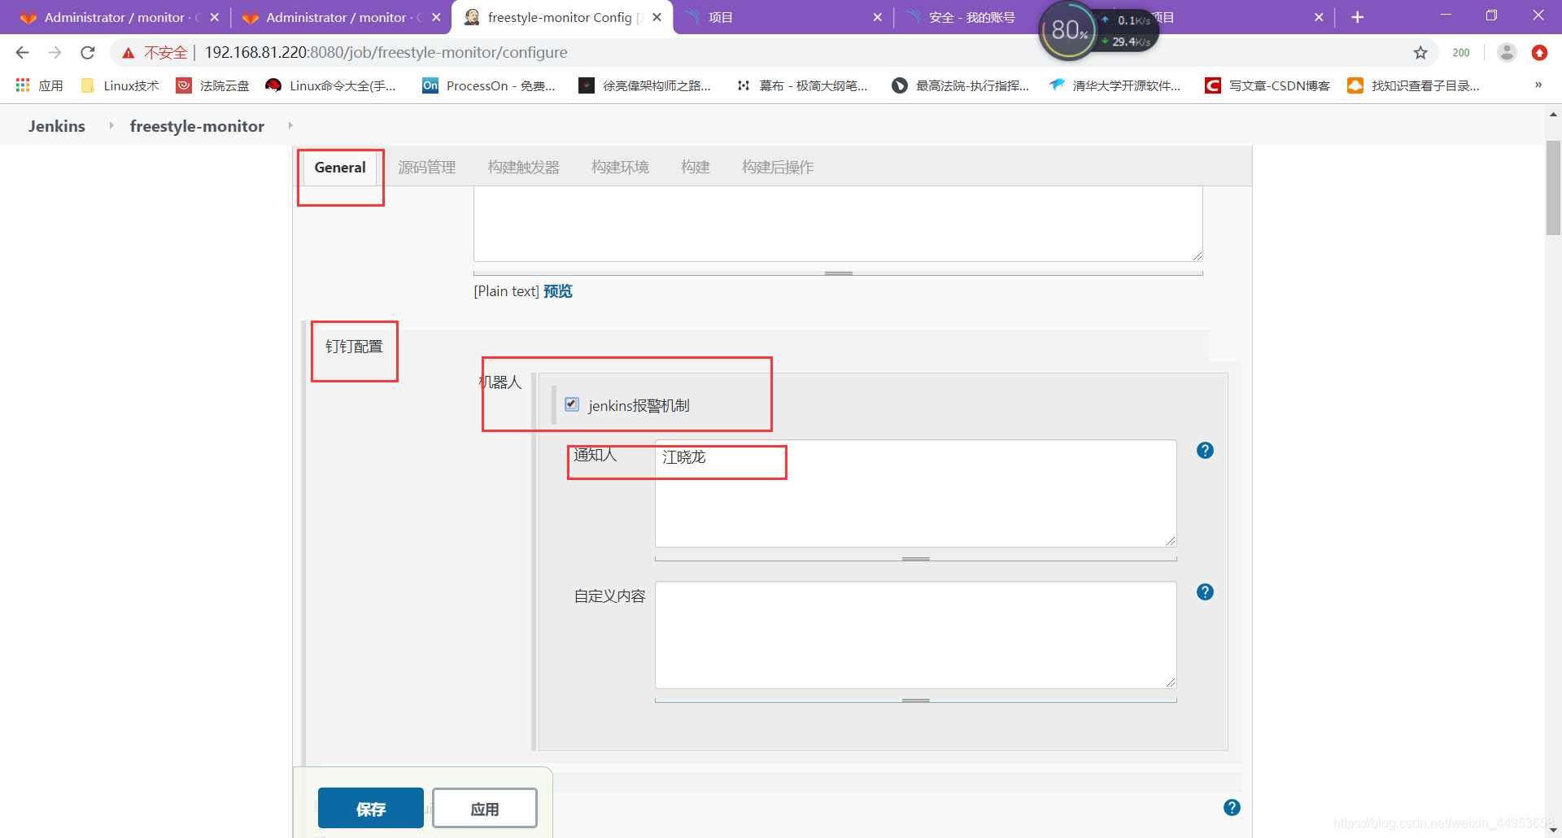
Task: Open help for the 自定义内容 field
Action: tap(1205, 592)
